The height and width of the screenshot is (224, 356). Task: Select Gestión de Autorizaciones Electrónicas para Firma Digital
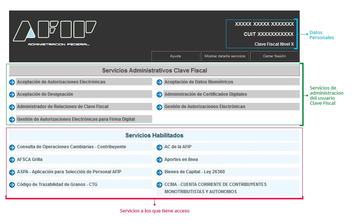[x=76, y=119]
